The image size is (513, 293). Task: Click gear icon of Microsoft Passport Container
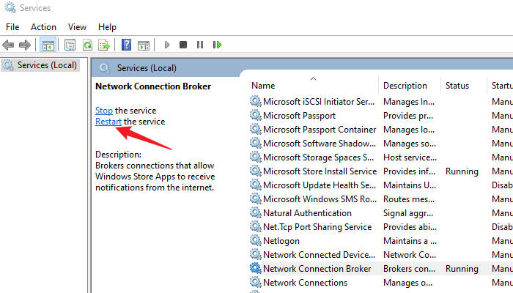[x=256, y=130]
